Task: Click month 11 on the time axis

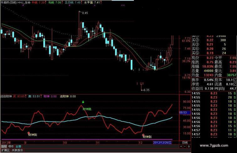Action: coord(98,143)
